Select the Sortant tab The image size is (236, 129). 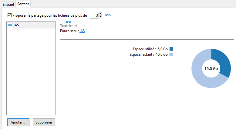point(23,4)
